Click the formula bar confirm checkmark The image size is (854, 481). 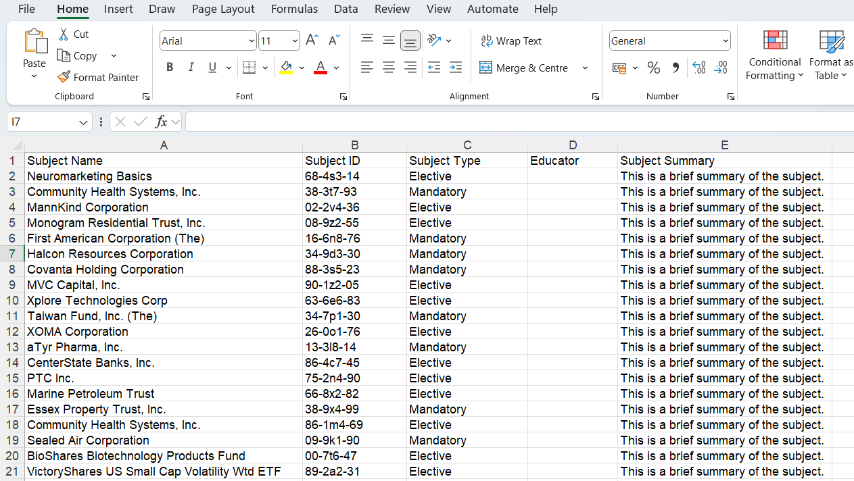pos(141,122)
